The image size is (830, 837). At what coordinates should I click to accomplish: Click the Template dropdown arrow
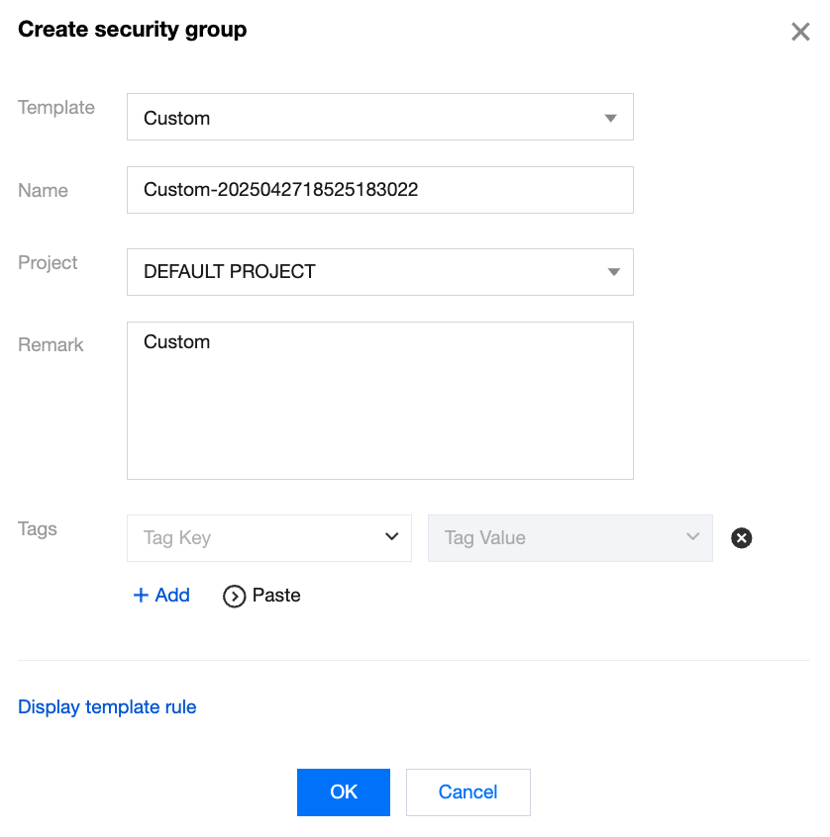point(613,117)
